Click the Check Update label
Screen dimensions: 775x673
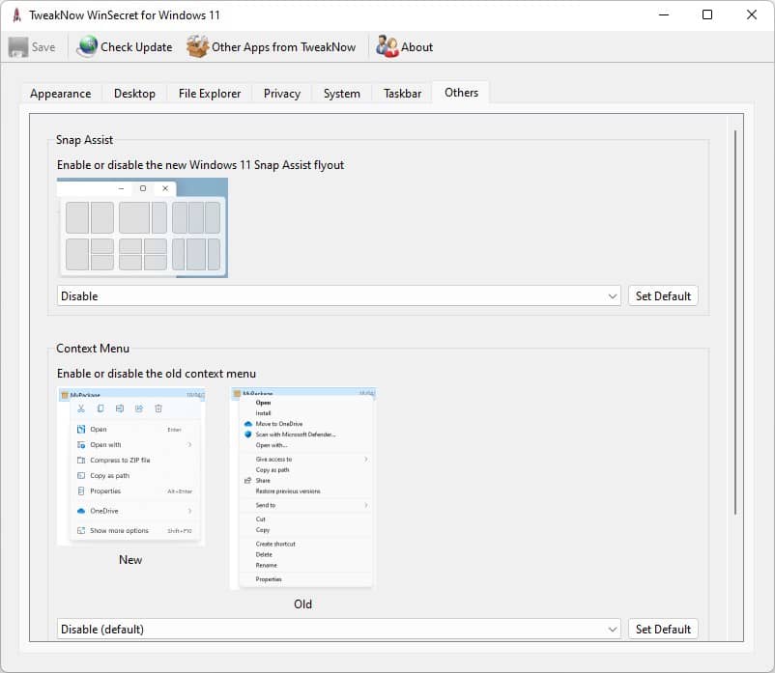pos(136,47)
